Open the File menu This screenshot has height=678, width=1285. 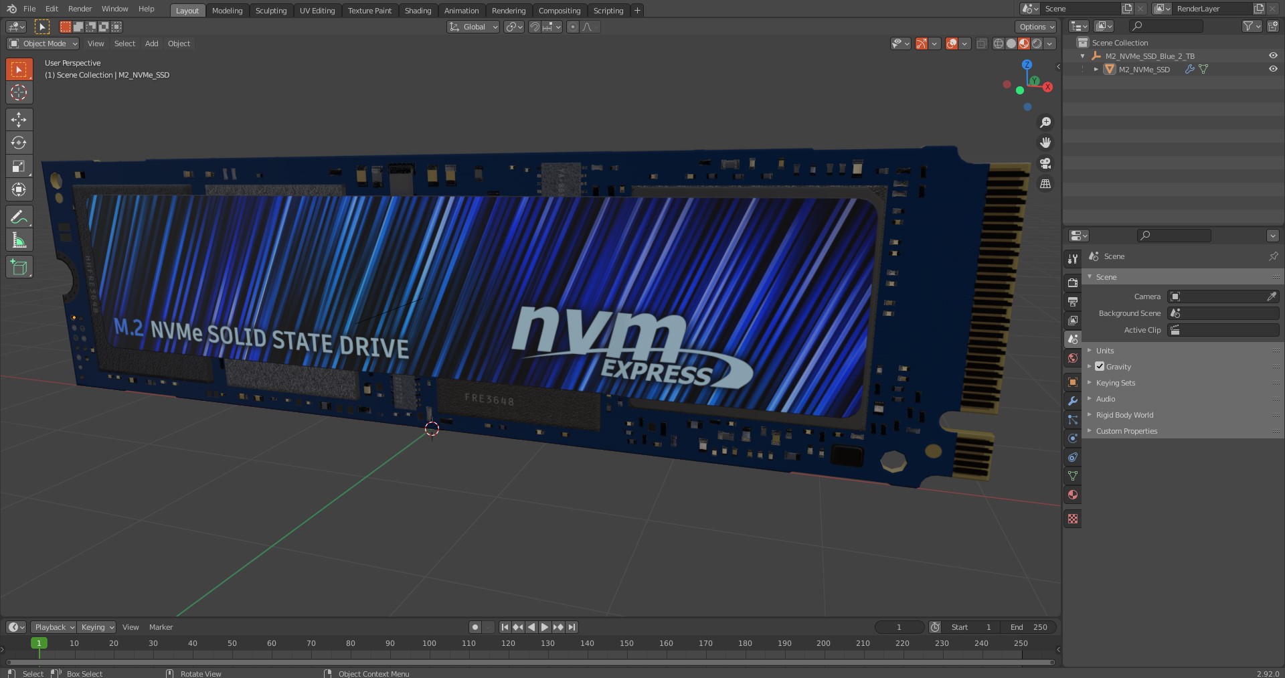click(x=29, y=9)
